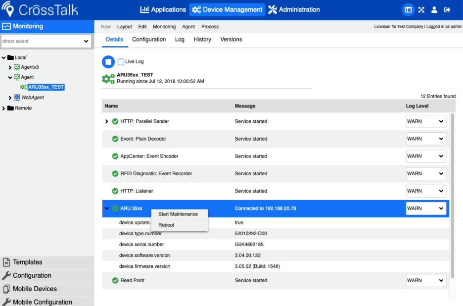The height and width of the screenshot is (306, 463).
Task: Select the ARU35xx_TEST tree item
Action: 46,87
